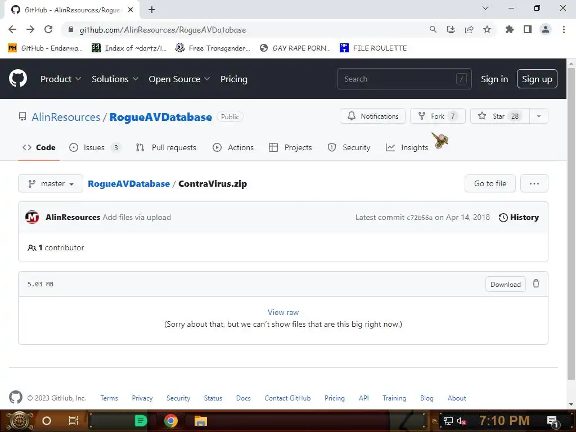Bookmark this page with the star icon

tap(487, 29)
